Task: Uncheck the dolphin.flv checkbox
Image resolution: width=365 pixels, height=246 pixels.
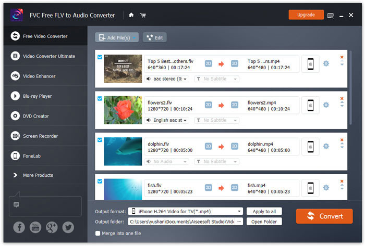Action: click(100, 140)
